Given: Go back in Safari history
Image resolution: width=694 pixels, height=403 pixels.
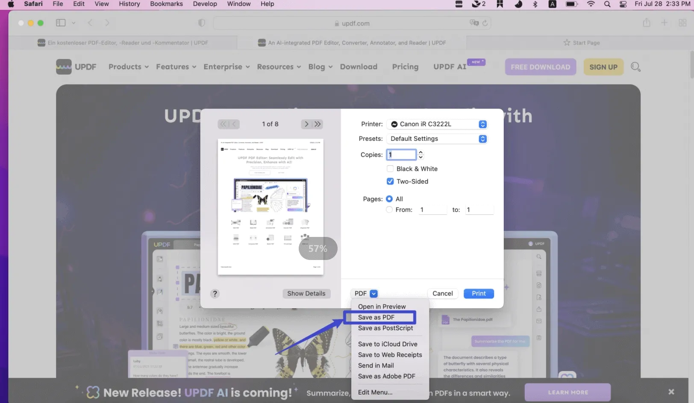Looking at the screenshot, I should (90, 23).
